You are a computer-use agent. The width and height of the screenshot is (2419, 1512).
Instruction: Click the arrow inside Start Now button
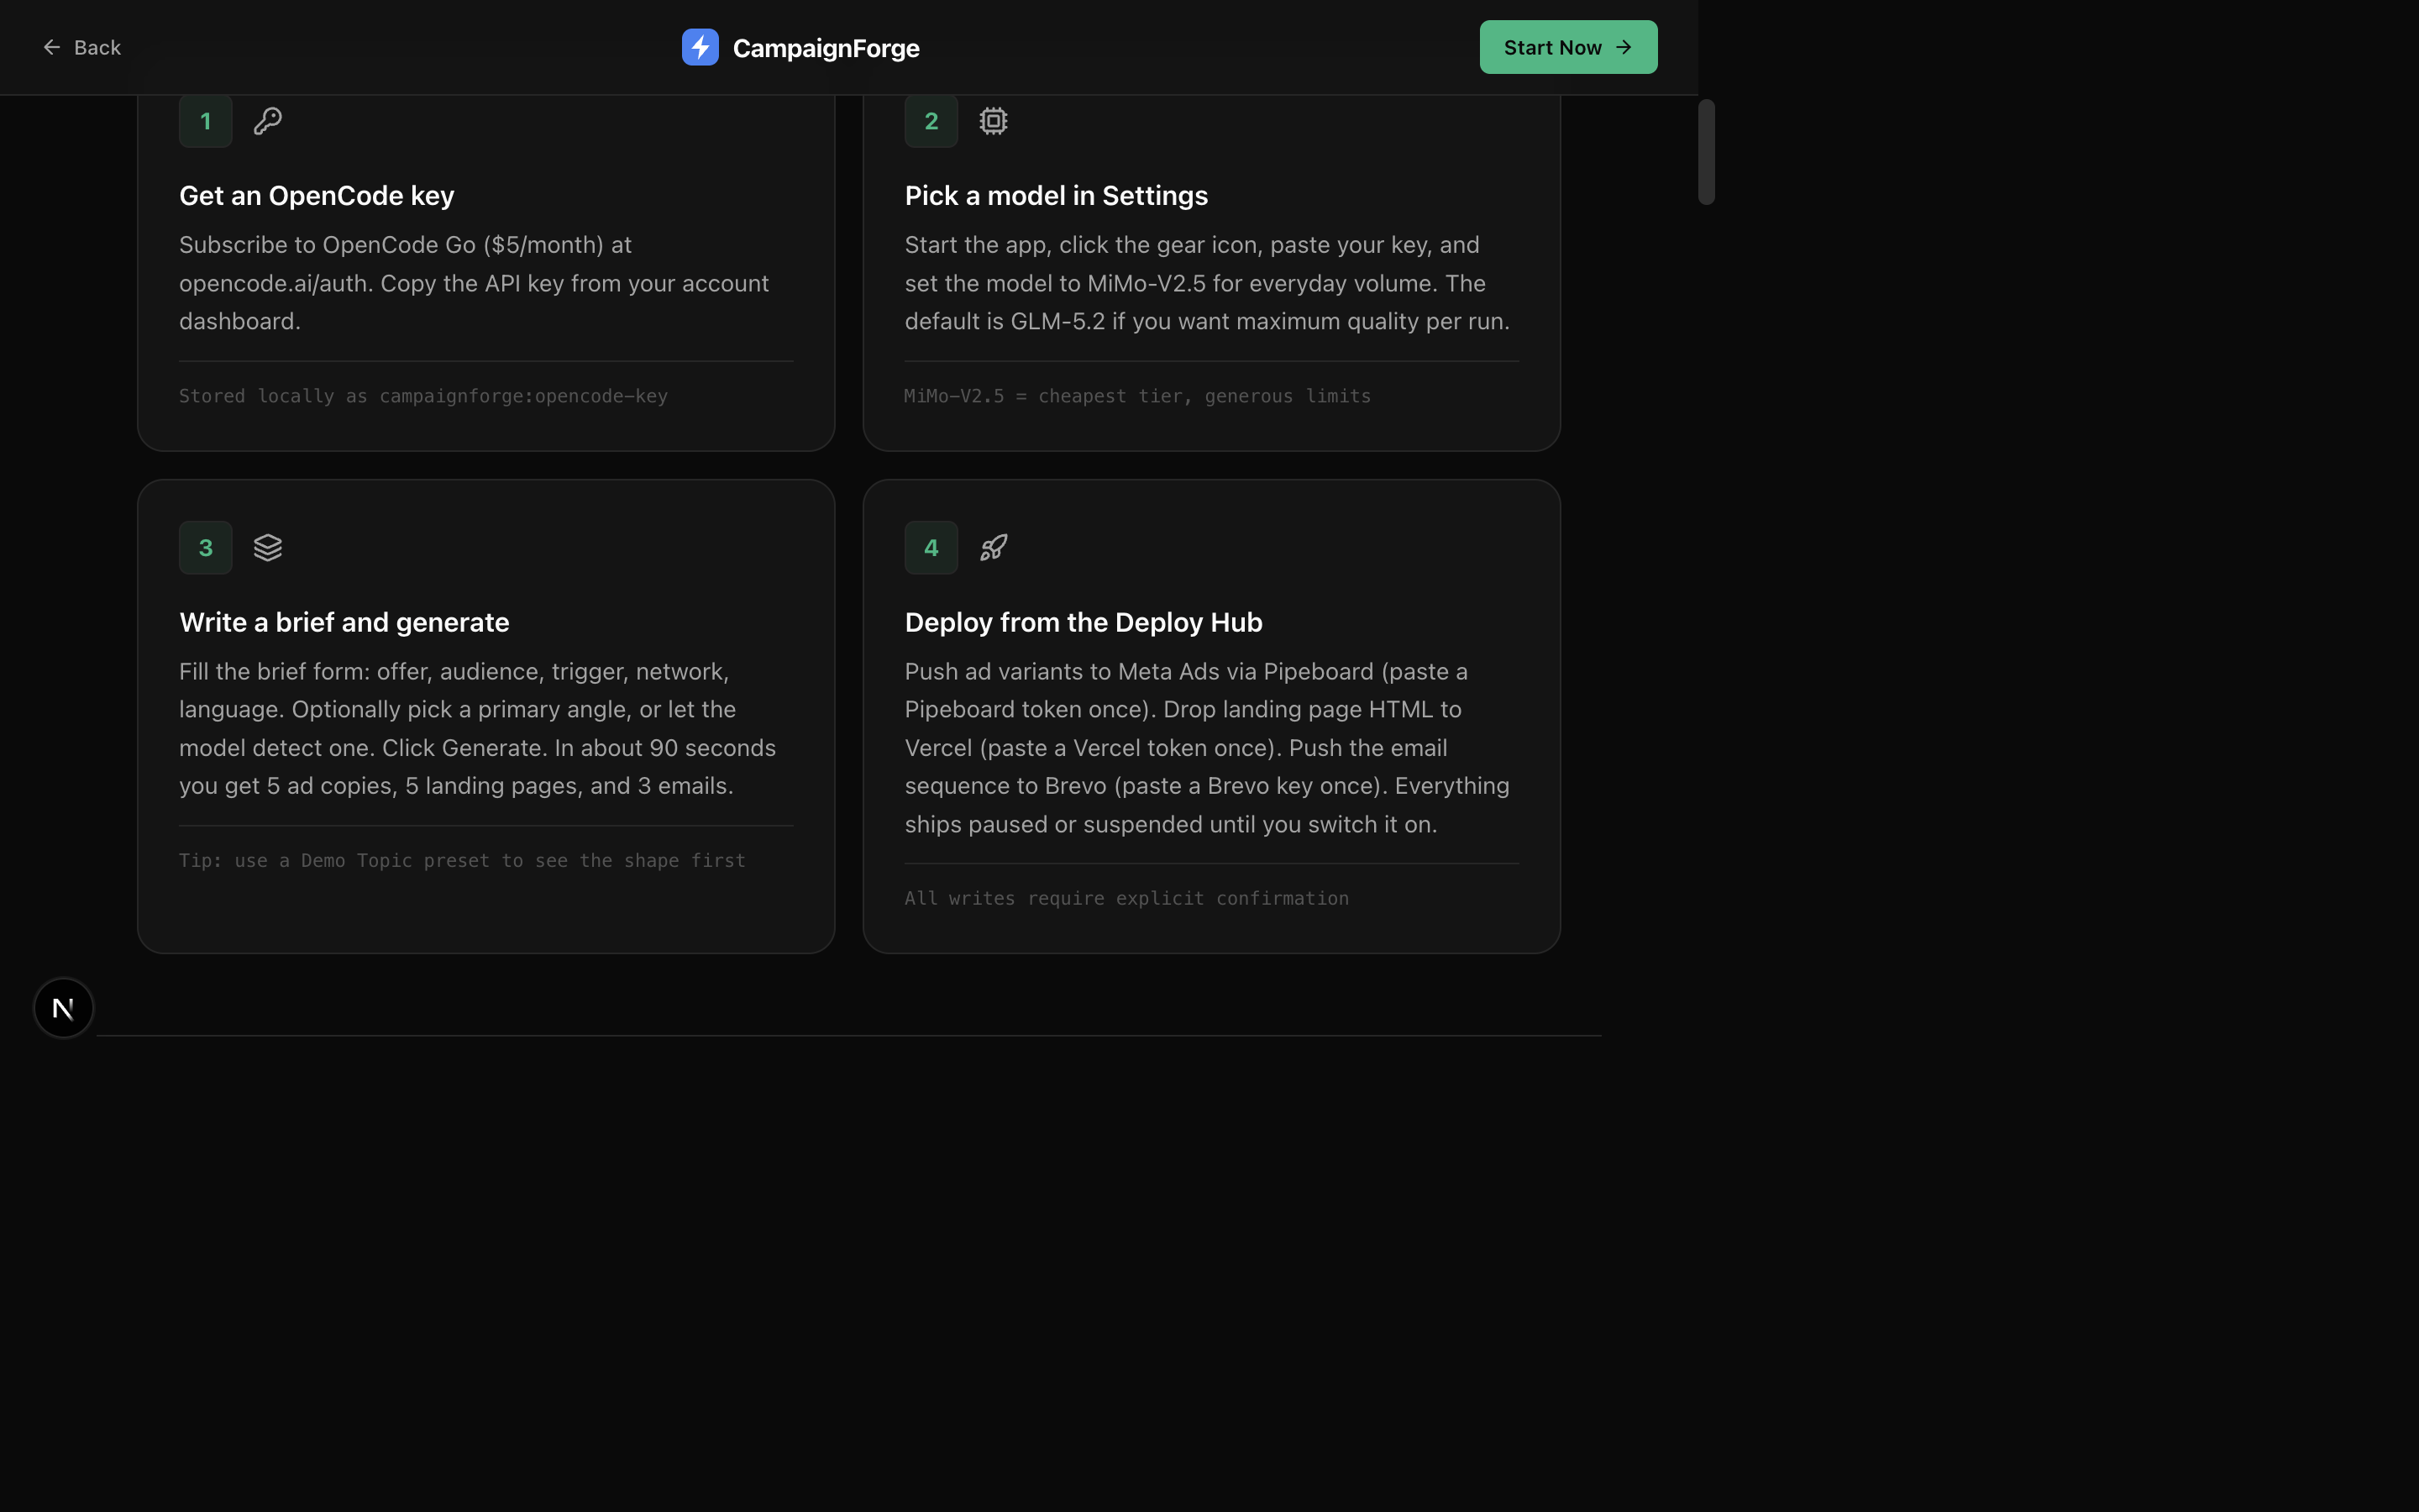click(x=1624, y=47)
